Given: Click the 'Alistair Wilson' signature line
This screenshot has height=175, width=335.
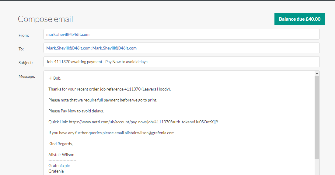Looking at the screenshot, I should pyautogui.click(x=61, y=155).
